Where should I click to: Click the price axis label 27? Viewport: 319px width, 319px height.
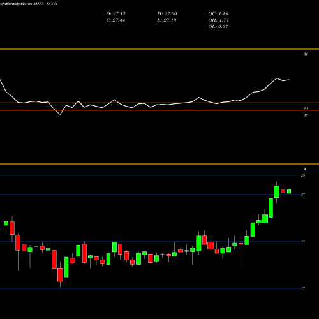[x=303, y=195]
